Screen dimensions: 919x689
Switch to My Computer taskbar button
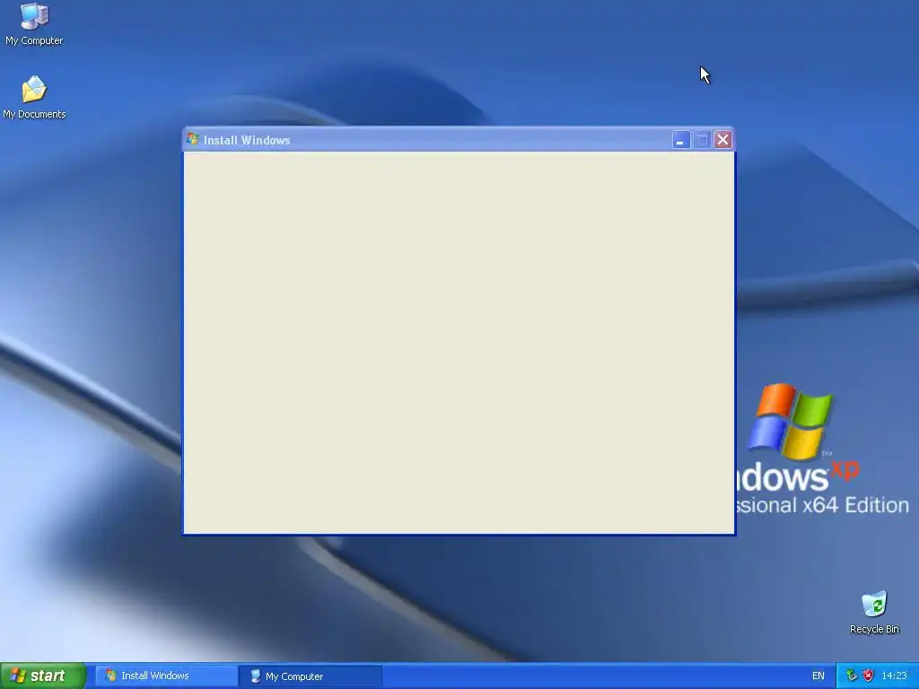pos(311,676)
